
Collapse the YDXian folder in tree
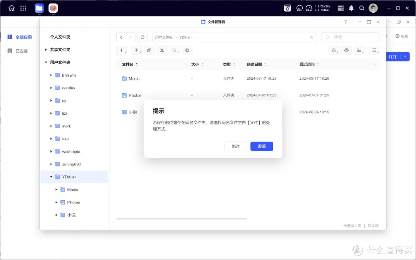(51, 177)
